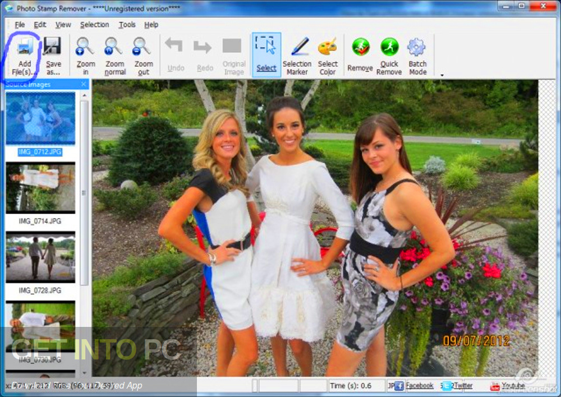
Task: Open the Tools menu
Action: (127, 25)
